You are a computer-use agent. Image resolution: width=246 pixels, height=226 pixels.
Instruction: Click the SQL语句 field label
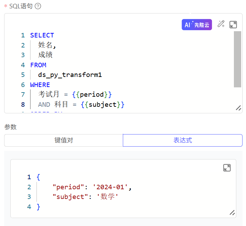[21, 6]
